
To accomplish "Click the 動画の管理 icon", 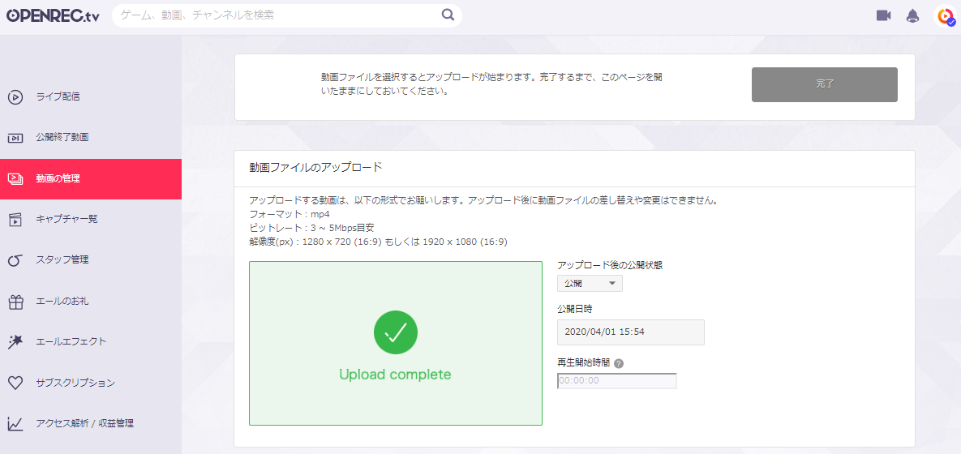I will [x=15, y=179].
